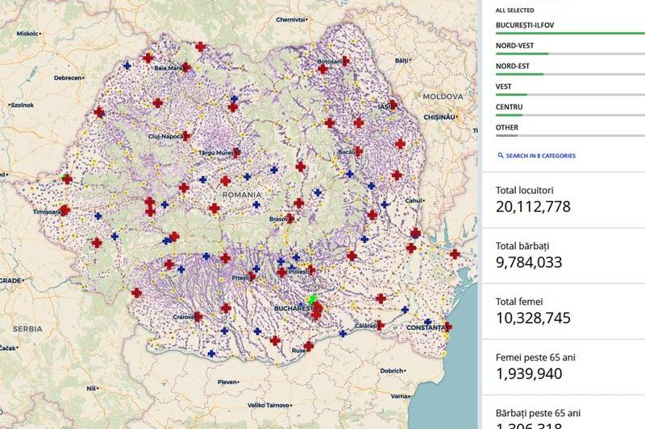645x429 pixels.
Task: Click the ALL SELECTED label
Action: click(513, 10)
